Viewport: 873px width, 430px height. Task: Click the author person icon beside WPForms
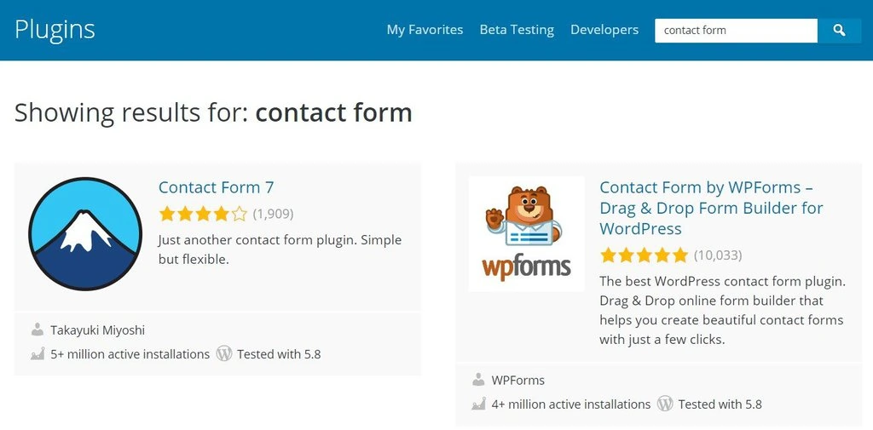[x=478, y=380]
